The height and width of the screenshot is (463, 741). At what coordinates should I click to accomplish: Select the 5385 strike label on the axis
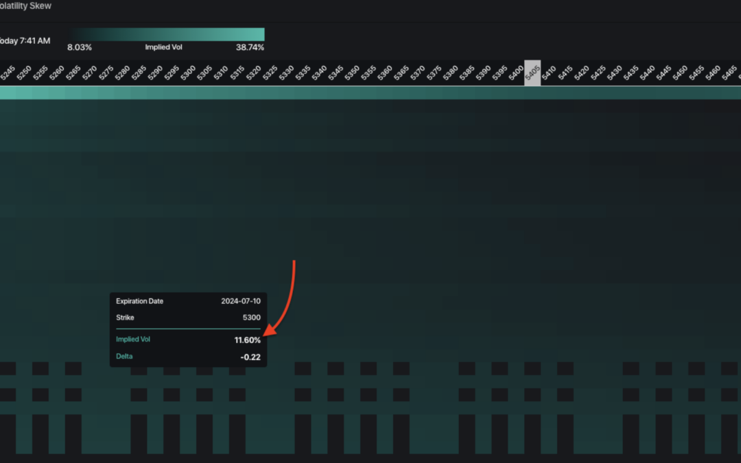click(467, 73)
